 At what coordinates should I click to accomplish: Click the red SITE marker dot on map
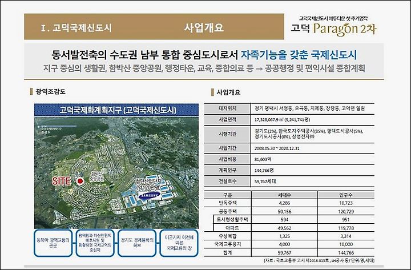click(80, 181)
